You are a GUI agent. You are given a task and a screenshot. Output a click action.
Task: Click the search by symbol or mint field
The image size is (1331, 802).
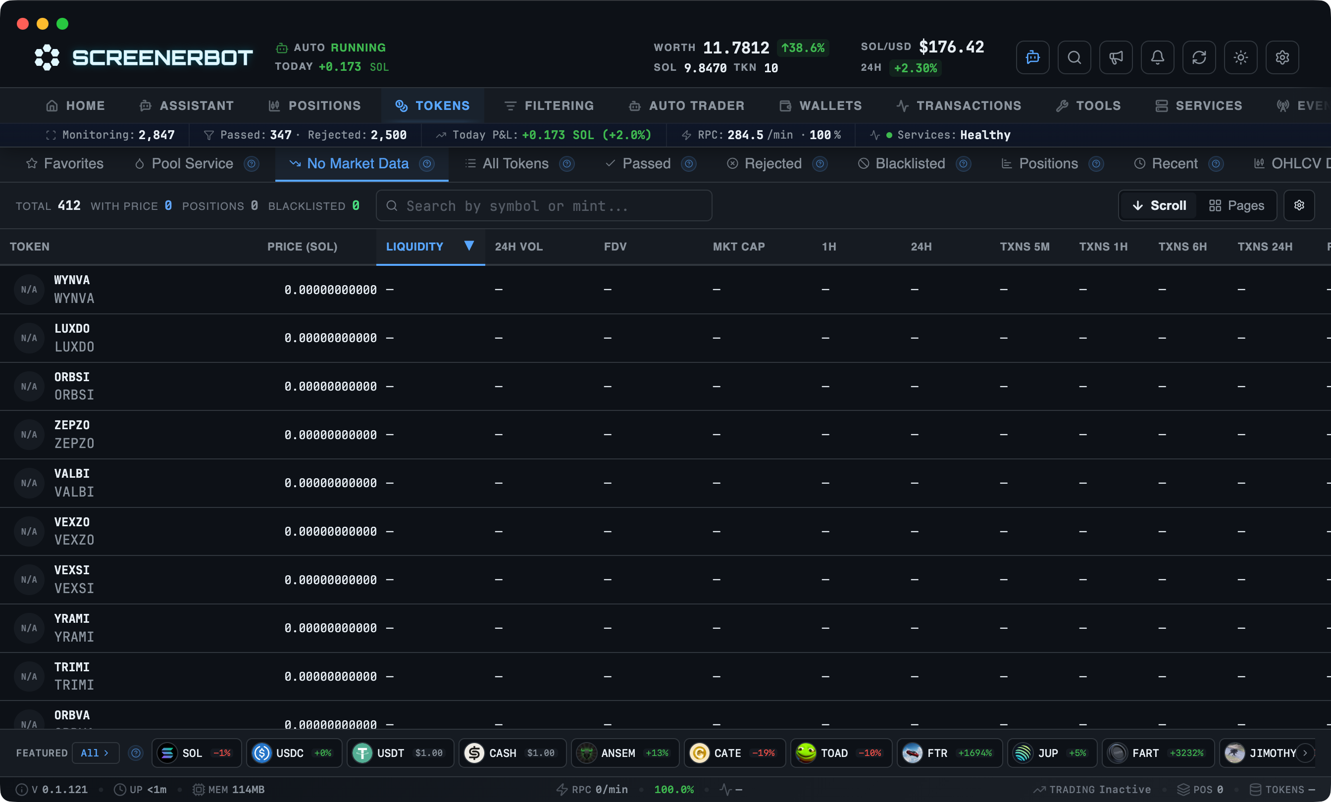[x=543, y=206]
